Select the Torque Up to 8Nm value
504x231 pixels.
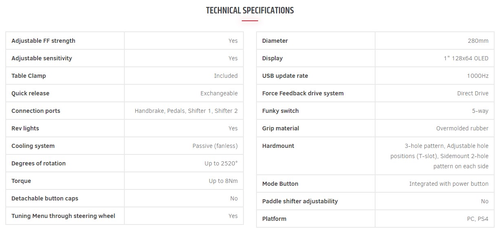click(223, 181)
